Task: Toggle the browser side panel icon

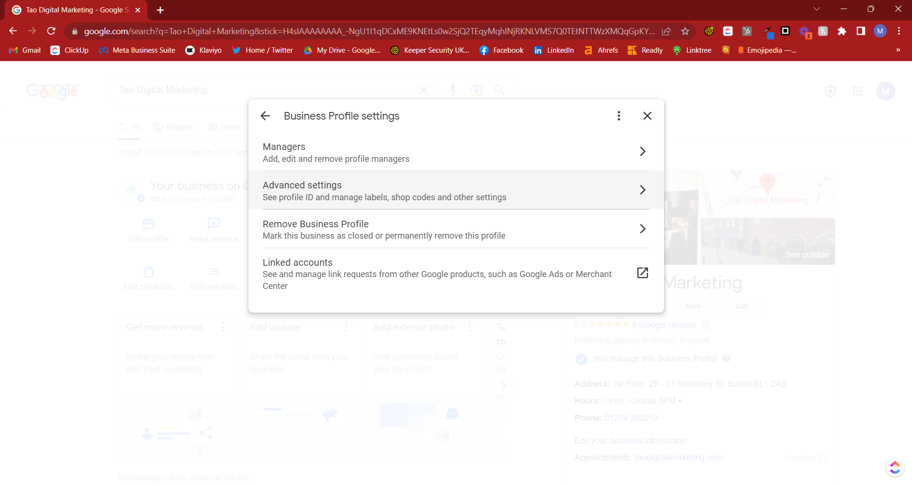Action: (x=861, y=31)
